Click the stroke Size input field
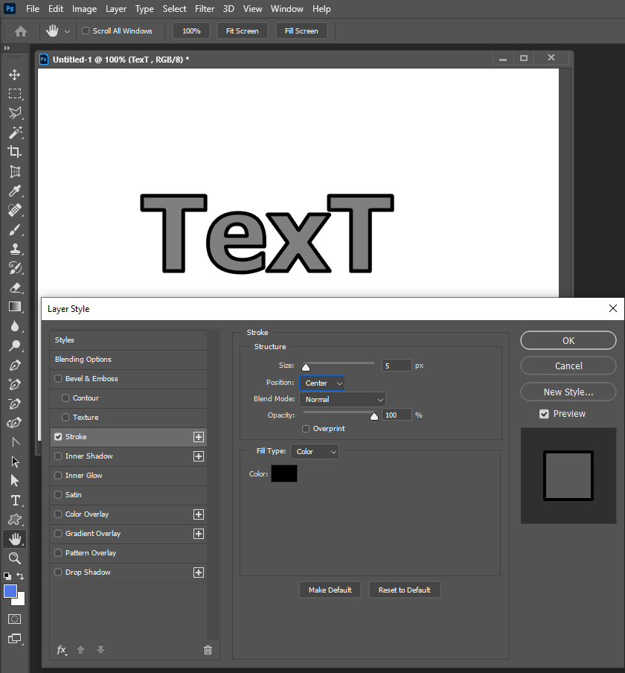This screenshot has width=625, height=673. [397, 365]
